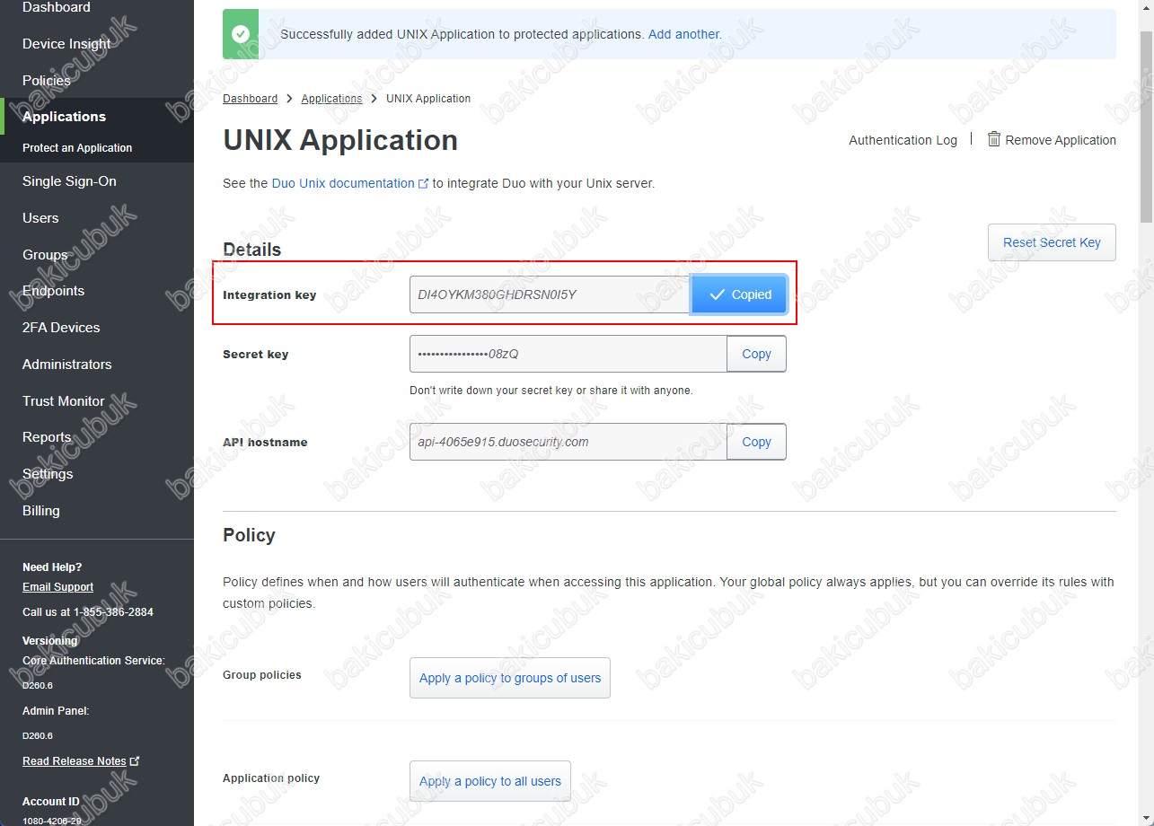Click the secret key warning text
Viewport: 1154px width, 826px height.
pos(551,391)
